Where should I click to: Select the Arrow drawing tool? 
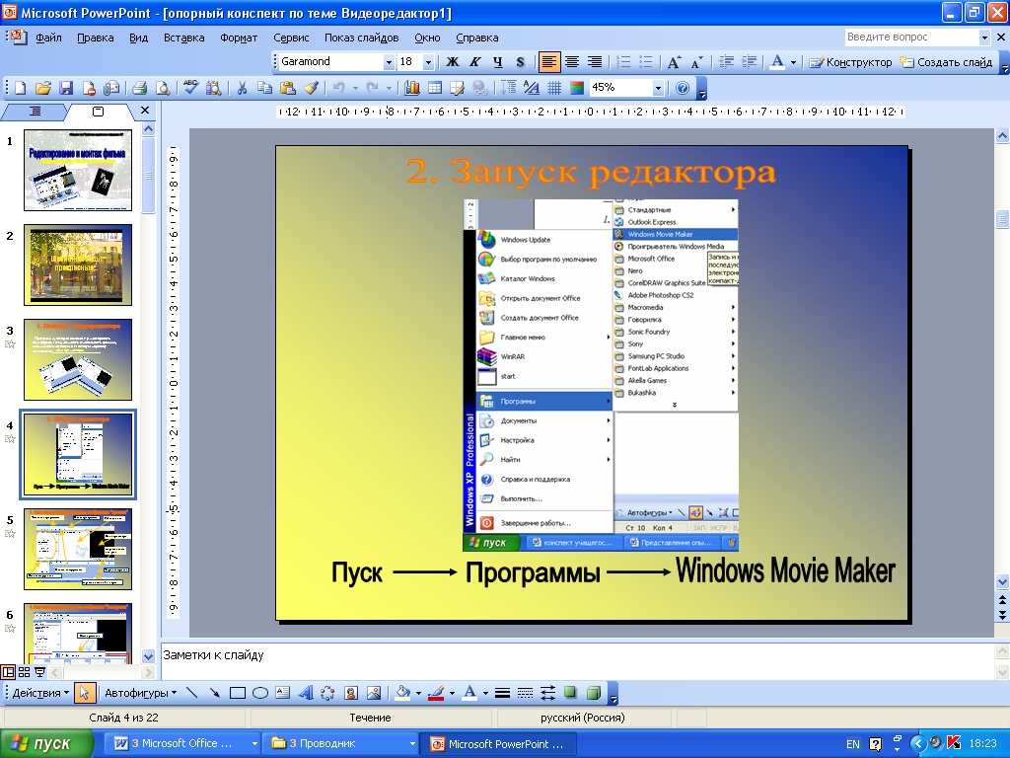click(x=214, y=693)
